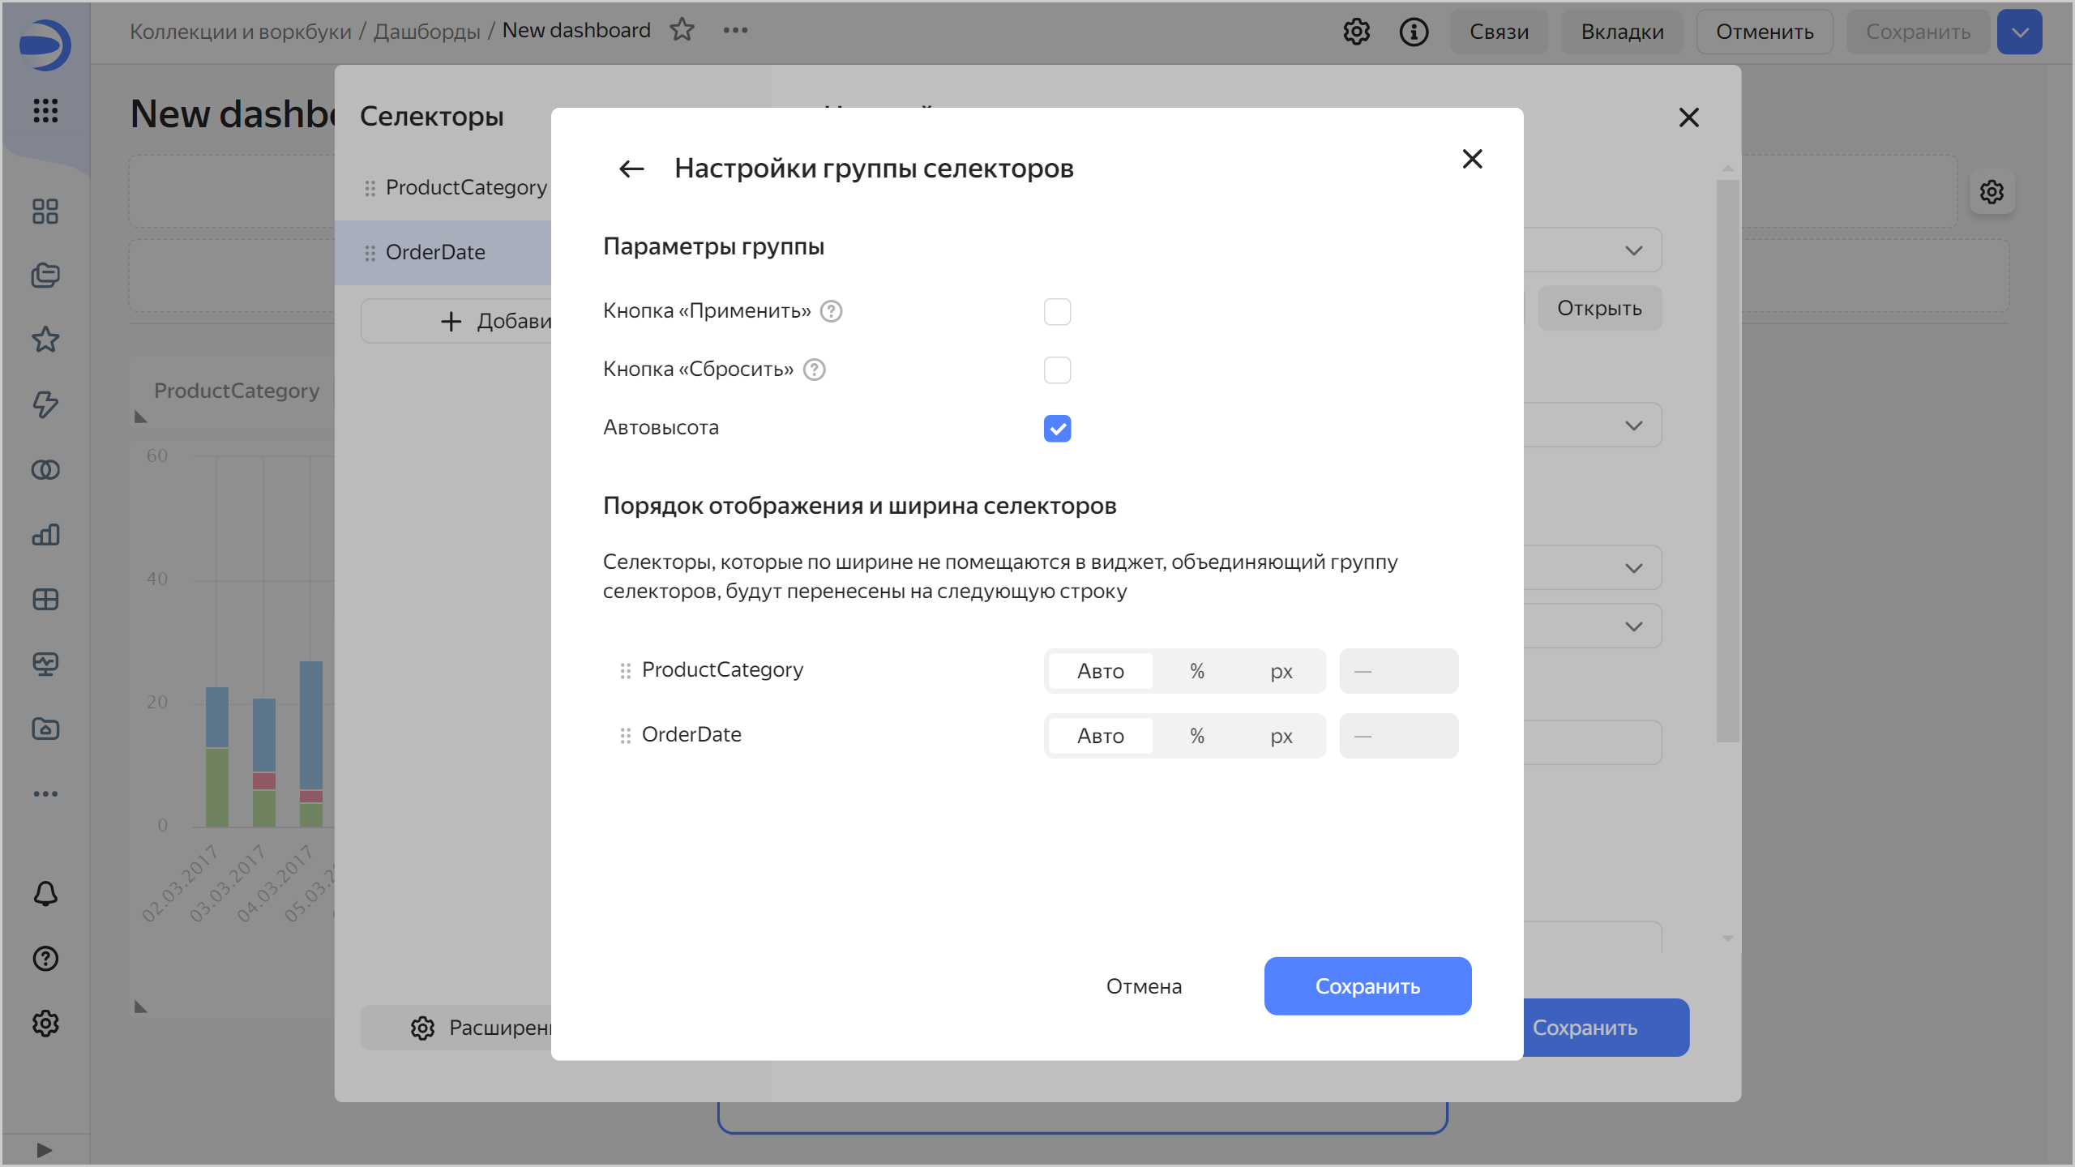This screenshot has width=2075, height=1167.
Task: Click the back arrow in group settings
Action: pyautogui.click(x=631, y=169)
